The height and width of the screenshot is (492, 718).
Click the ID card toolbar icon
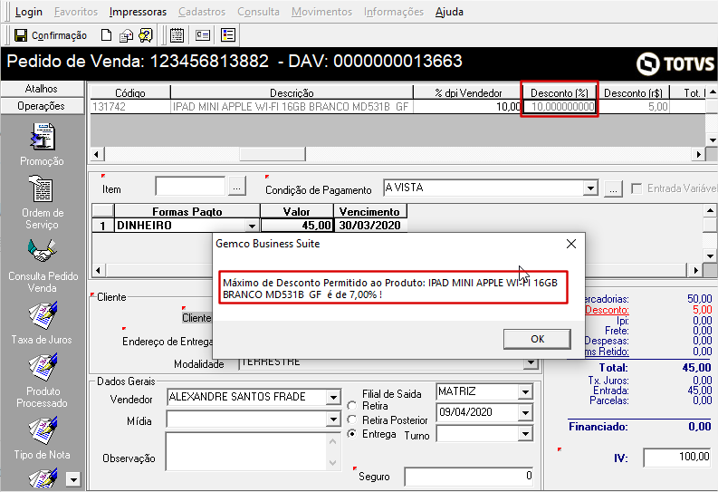point(203,35)
